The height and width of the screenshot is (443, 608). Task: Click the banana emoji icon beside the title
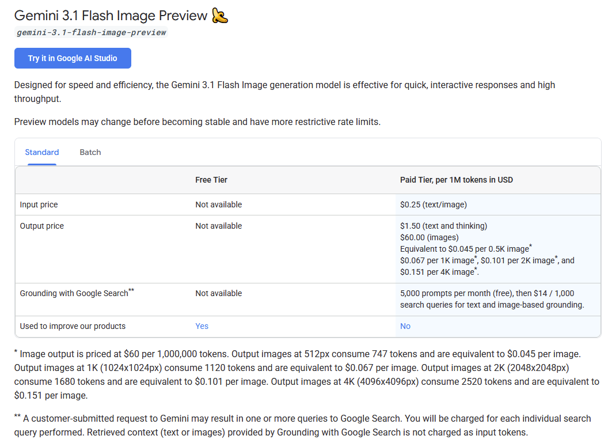point(220,16)
